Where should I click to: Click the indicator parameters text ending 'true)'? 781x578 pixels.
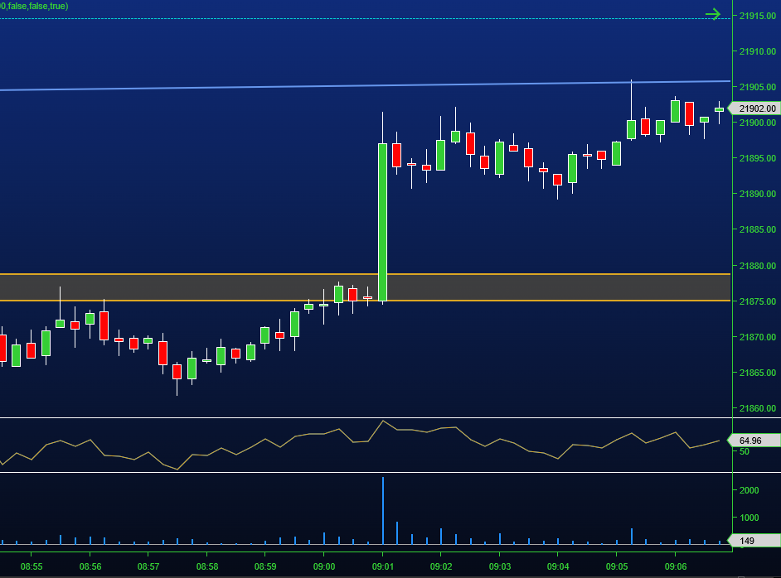[34, 6]
